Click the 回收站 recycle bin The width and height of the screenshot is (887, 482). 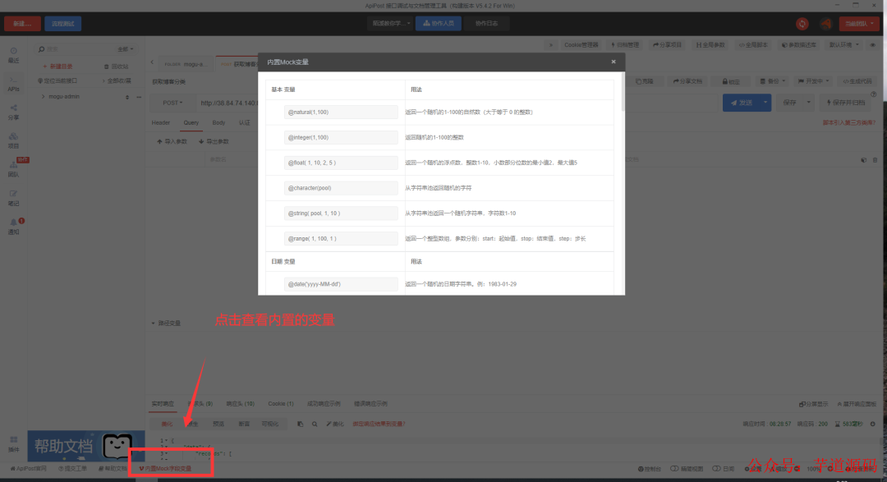coord(116,67)
